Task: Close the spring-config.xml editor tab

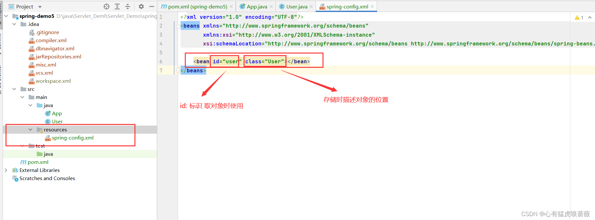Action: pos(372,6)
